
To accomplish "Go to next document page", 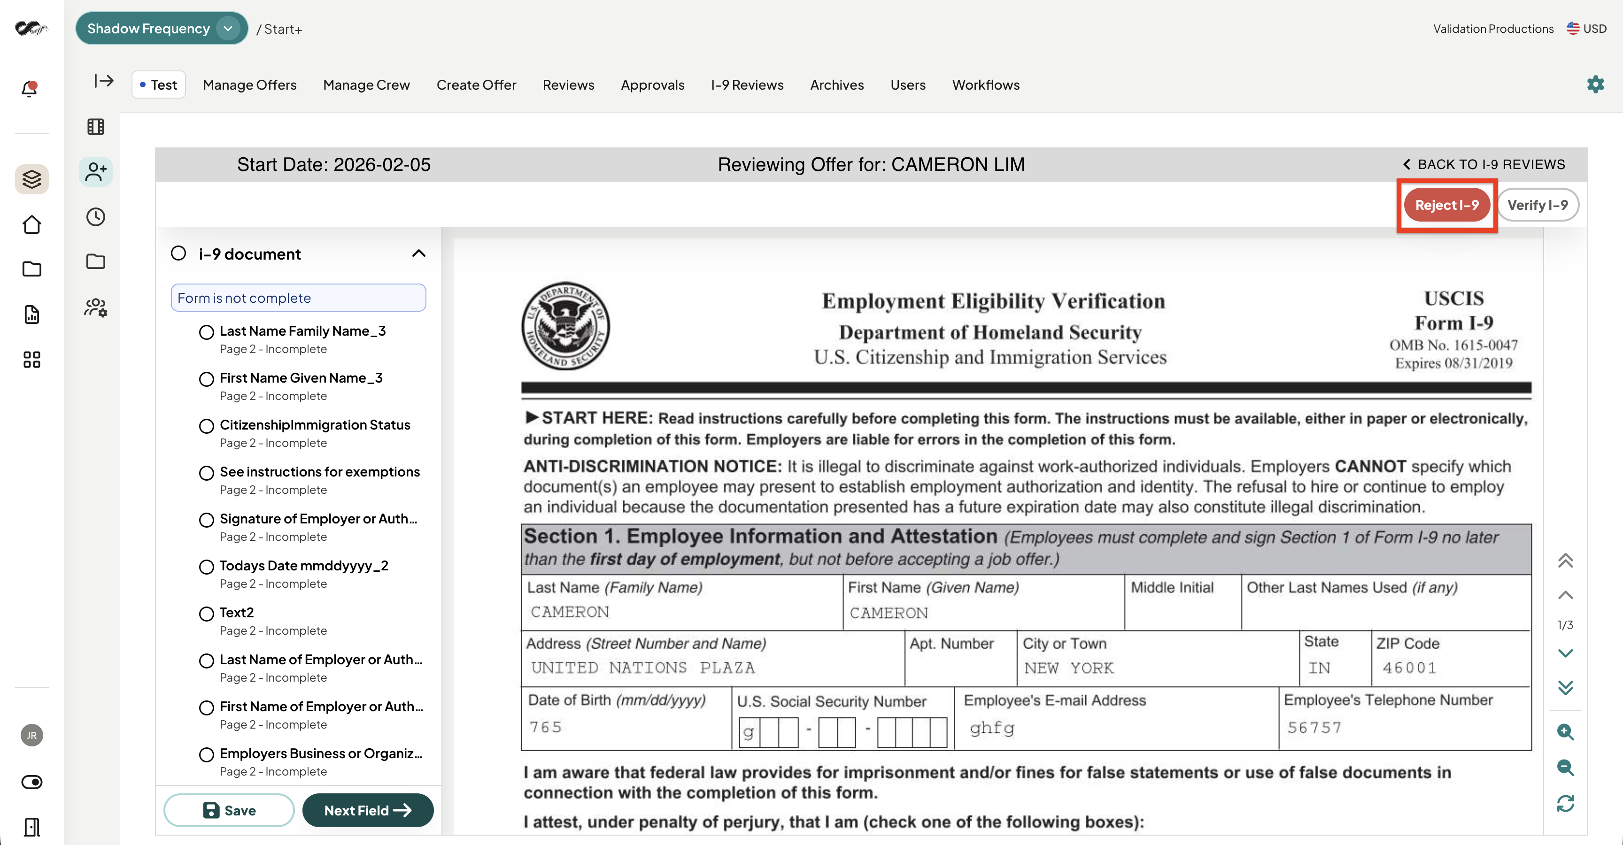I will tap(1566, 653).
